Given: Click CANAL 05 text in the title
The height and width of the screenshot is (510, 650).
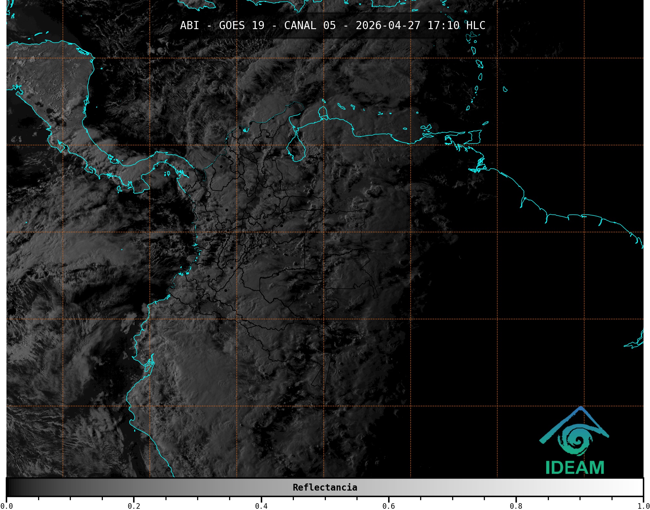Looking at the screenshot, I should tap(310, 26).
